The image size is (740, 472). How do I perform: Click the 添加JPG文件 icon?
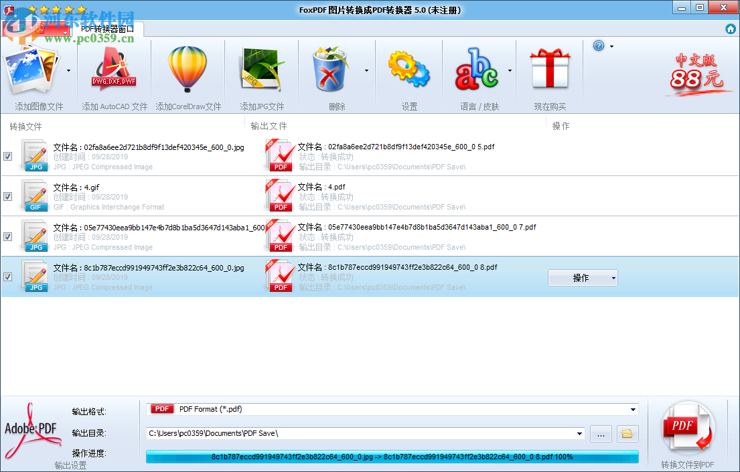(x=261, y=69)
